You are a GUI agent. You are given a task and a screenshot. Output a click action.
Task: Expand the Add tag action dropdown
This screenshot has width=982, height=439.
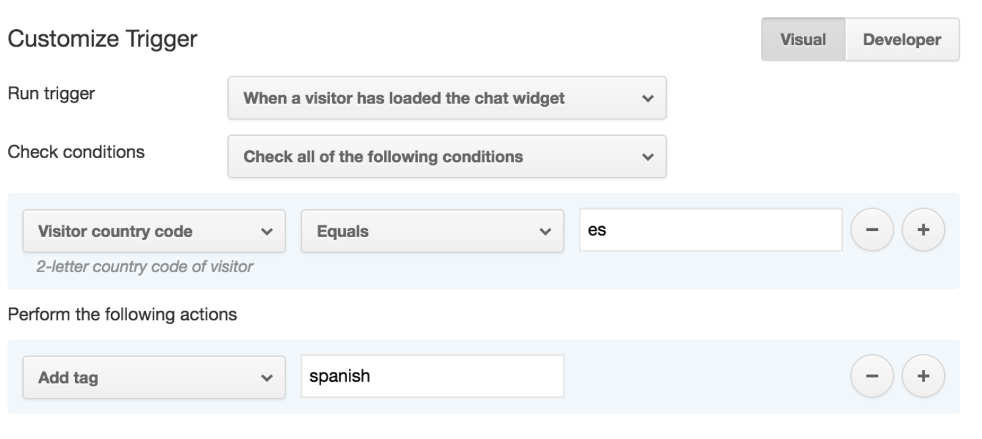tap(154, 378)
